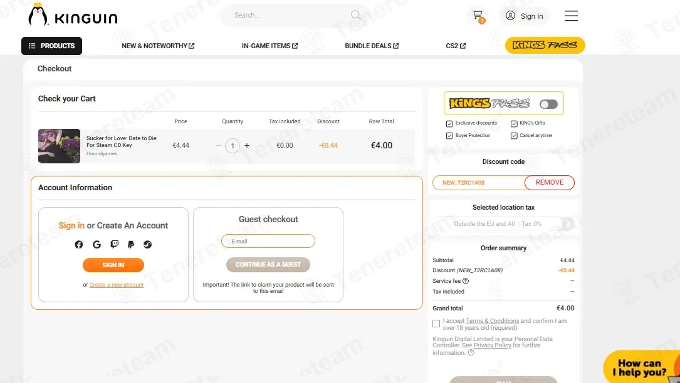Increase quantity with the plus button
680x383 pixels.
(247, 146)
